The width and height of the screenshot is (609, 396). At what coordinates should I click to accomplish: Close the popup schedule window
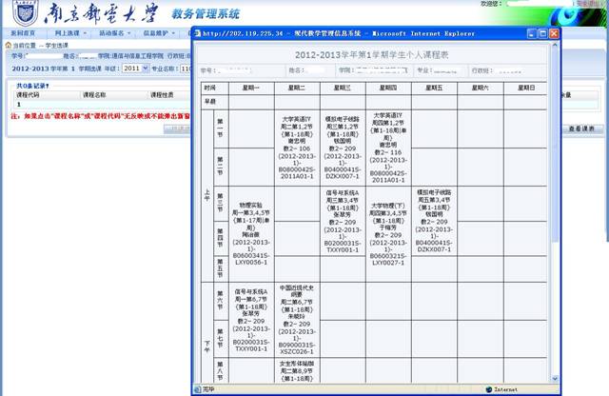(x=553, y=33)
